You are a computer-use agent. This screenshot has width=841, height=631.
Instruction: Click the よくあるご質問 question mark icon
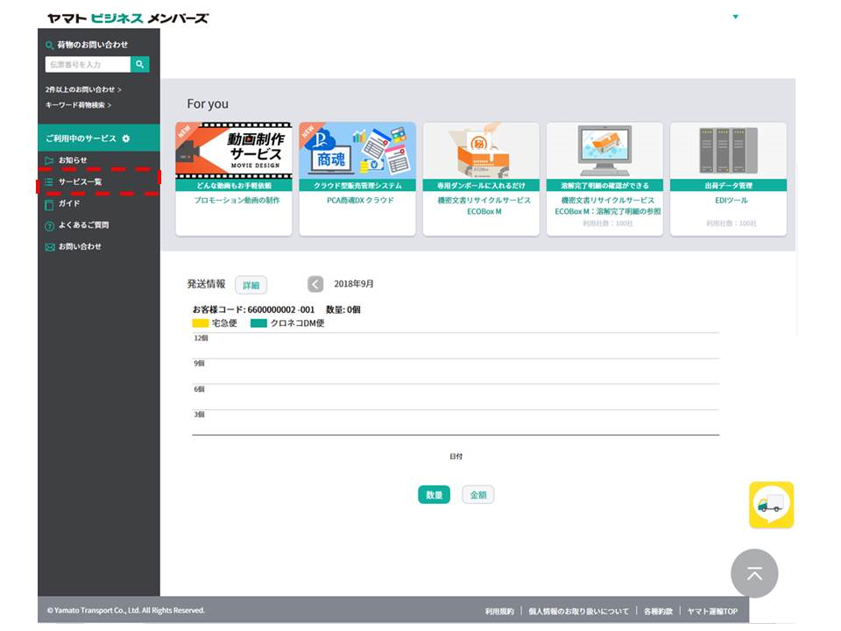click(x=50, y=225)
